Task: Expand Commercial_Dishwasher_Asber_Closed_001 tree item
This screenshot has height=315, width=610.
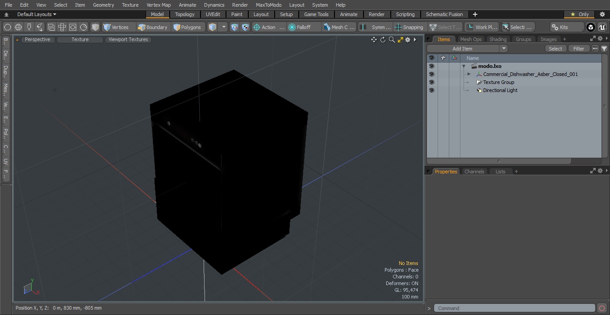Action: coord(469,74)
